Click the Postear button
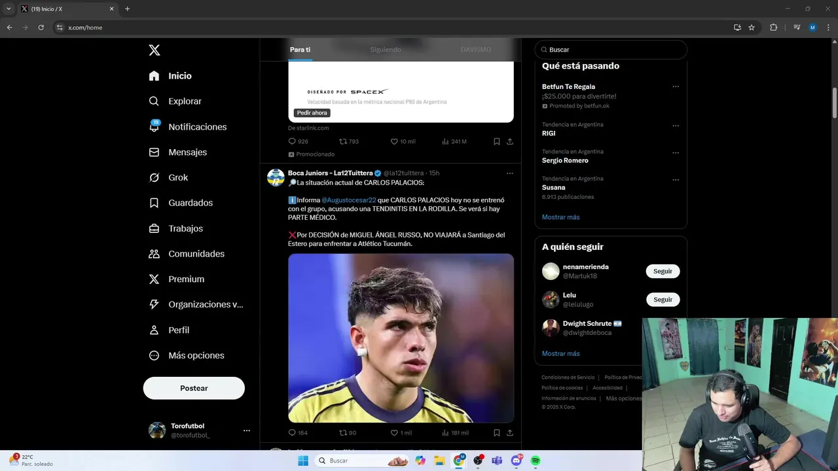Viewport: 838px width, 471px height. [x=194, y=388]
